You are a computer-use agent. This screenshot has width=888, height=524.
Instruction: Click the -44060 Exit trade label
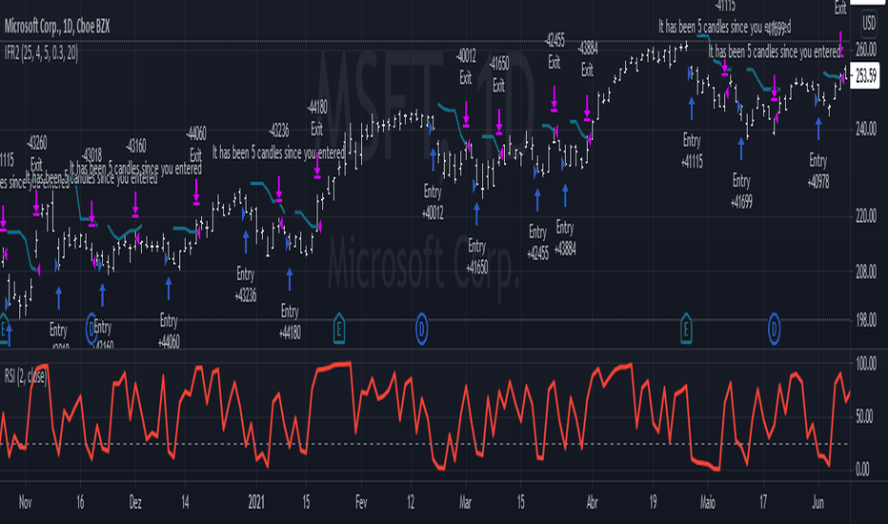tap(196, 145)
